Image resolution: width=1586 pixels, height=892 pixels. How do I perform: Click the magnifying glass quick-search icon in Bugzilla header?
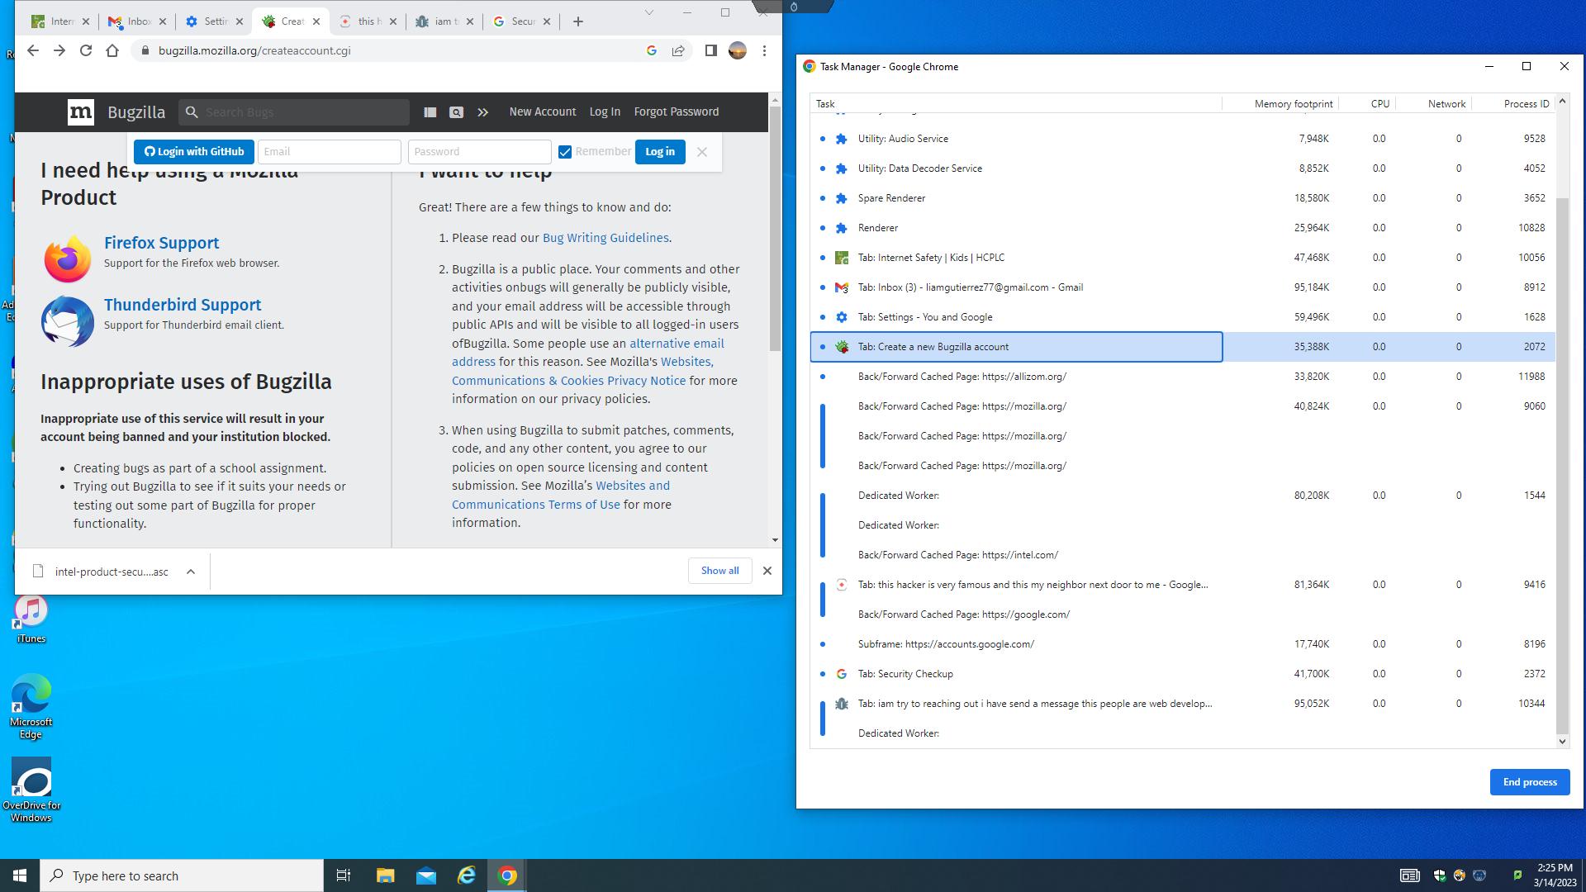(x=457, y=111)
